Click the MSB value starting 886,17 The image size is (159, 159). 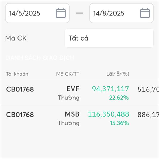[148, 115]
